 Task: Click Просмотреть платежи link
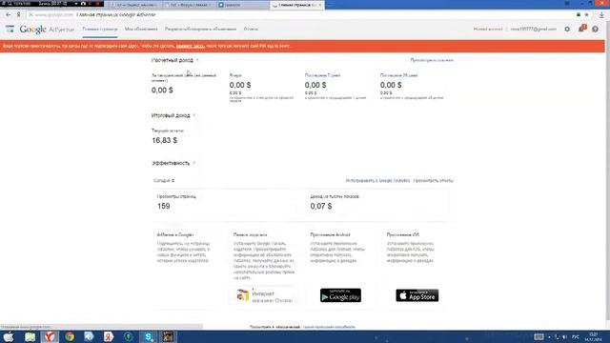(432, 60)
